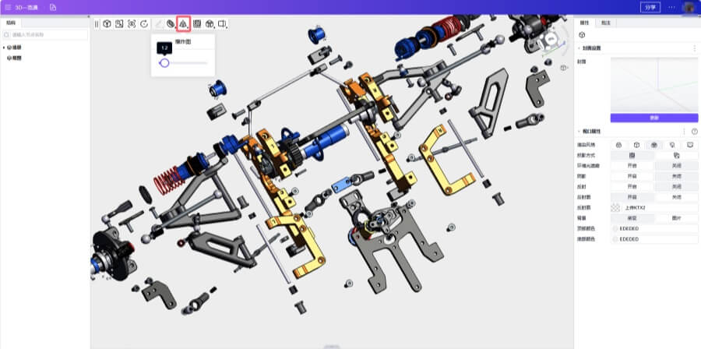The height and width of the screenshot is (349, 701).
Task: Collapse the viewport properties group via its arrow
Action: point(579,132)
